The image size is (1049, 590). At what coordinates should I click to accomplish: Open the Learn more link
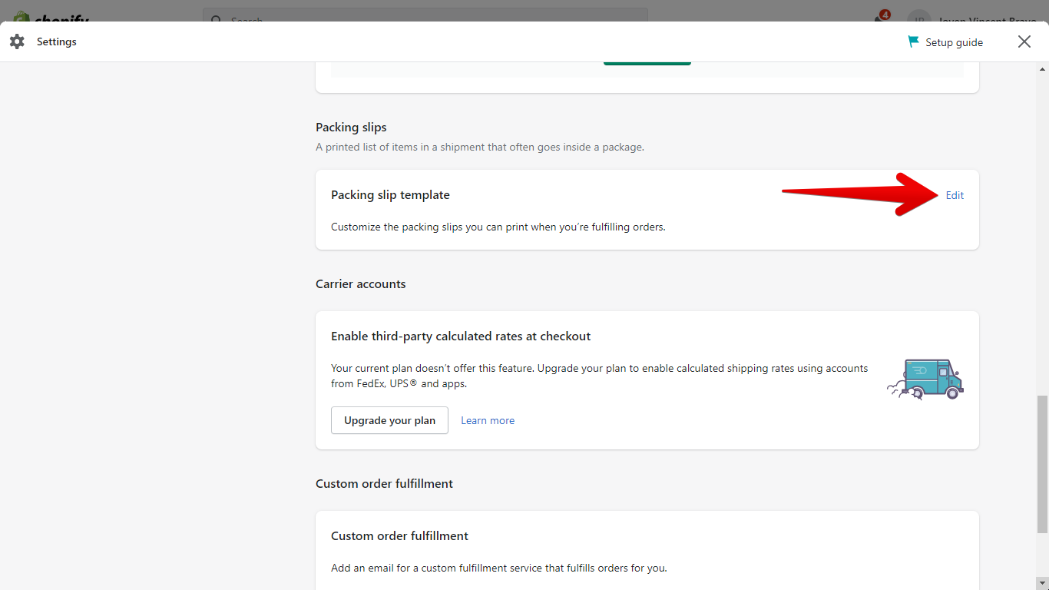(488, 420)
